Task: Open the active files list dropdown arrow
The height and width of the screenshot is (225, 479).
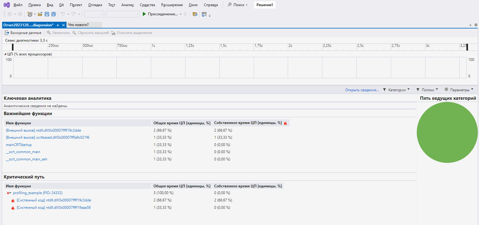Action: click(470, 25)
